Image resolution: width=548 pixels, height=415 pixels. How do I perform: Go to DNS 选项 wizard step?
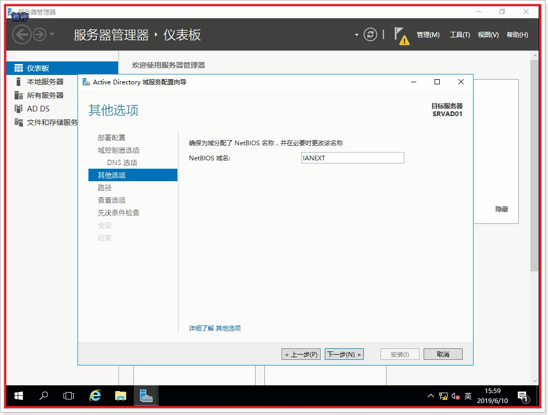click(x=122, y=162)
